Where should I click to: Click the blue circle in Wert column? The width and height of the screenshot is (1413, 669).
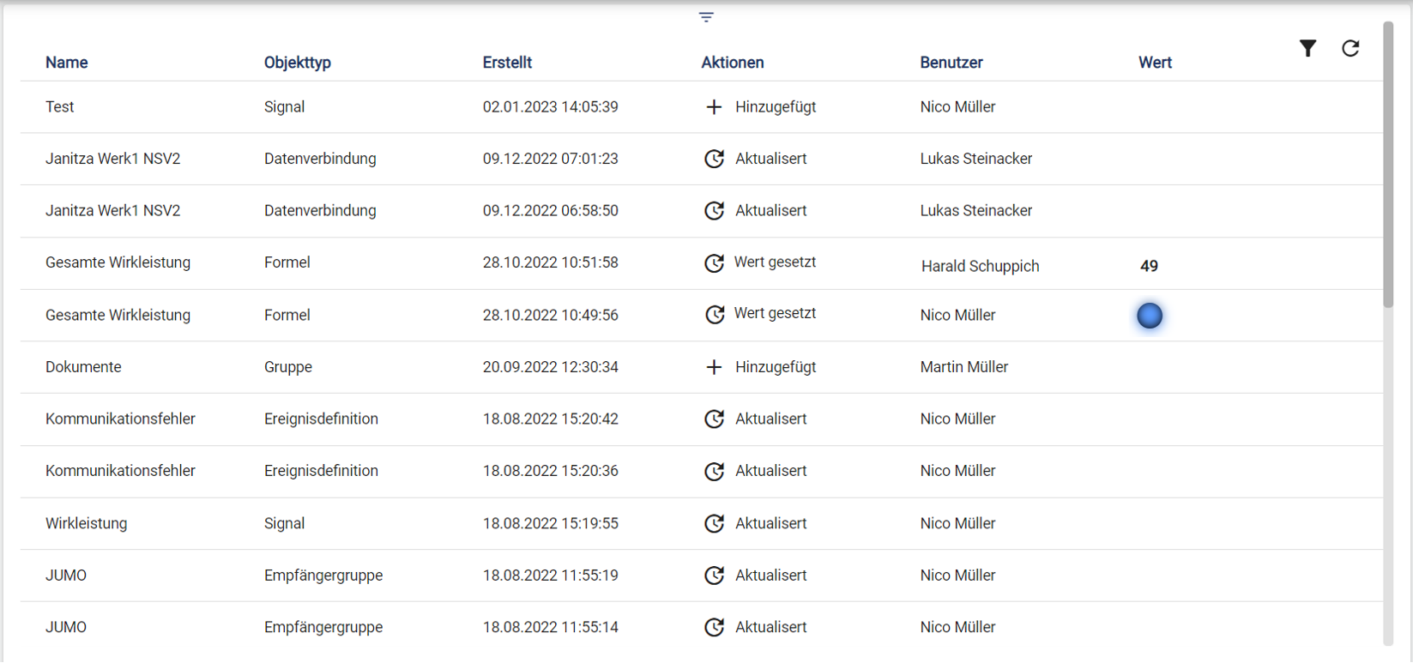point(1150,316)
